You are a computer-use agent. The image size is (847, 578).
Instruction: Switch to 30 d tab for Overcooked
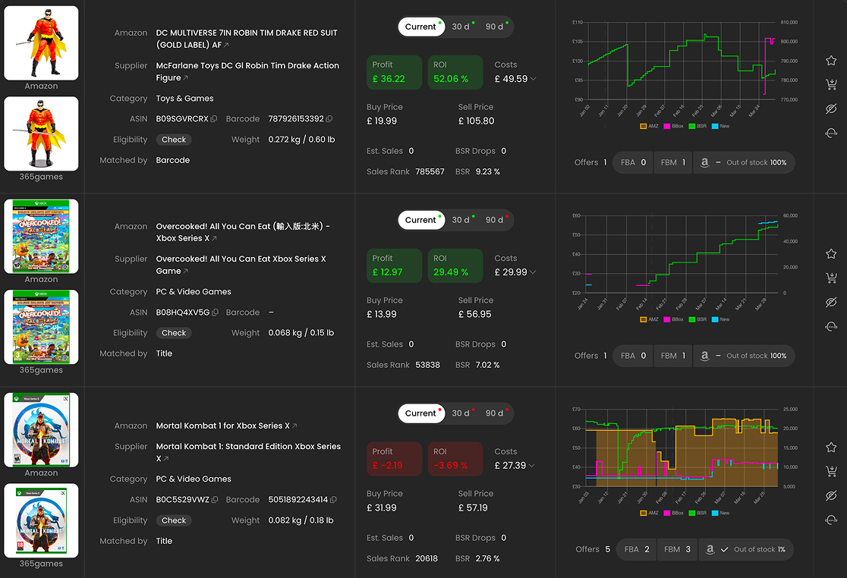462,220
